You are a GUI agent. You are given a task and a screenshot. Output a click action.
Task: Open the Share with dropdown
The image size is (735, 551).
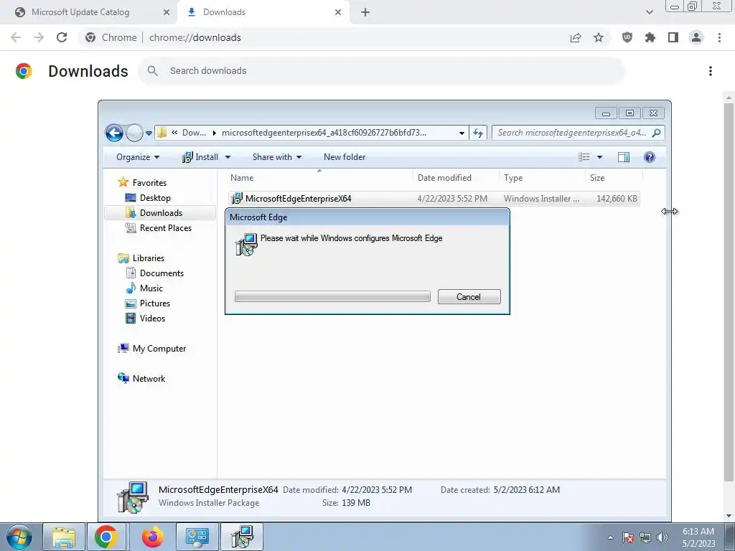coord(276,157)
